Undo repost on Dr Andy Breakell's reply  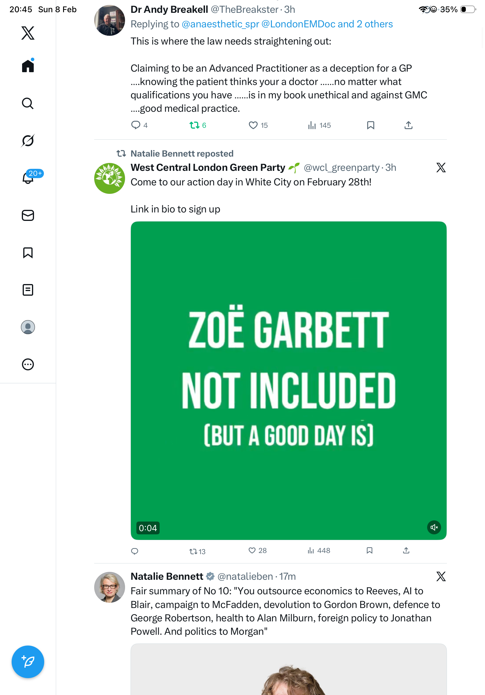[195, 125]
